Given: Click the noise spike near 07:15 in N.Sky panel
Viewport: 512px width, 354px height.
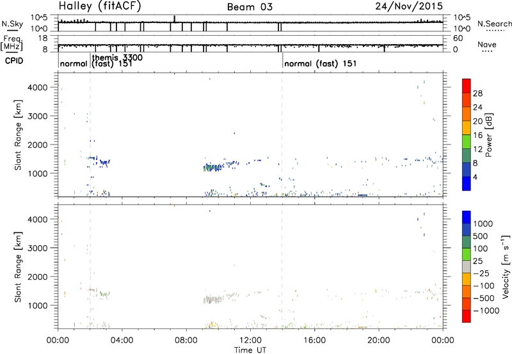Looking at the screenshot, I should pyautogui.click(x=175, y=19).
